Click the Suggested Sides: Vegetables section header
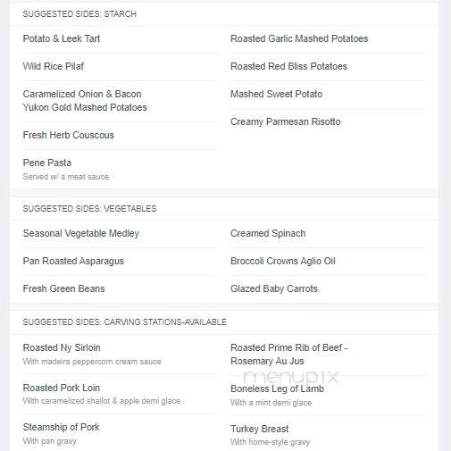This screenshot has height=451, width=451. (x=89, y=209)
